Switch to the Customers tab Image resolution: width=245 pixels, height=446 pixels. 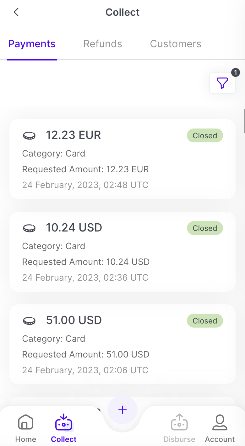pyautogui.click(x=176, y=44)
